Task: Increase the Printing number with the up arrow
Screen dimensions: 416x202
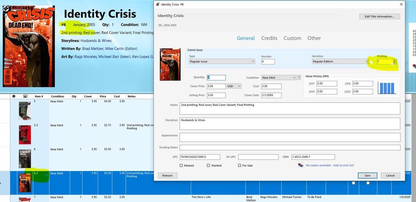Action: pos(395,60)
